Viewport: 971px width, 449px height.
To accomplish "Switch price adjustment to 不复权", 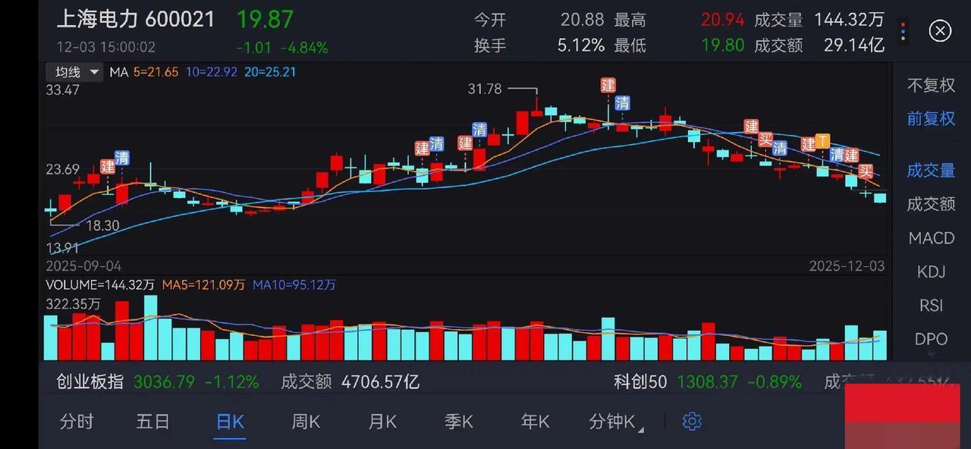I will coord(931,85).
